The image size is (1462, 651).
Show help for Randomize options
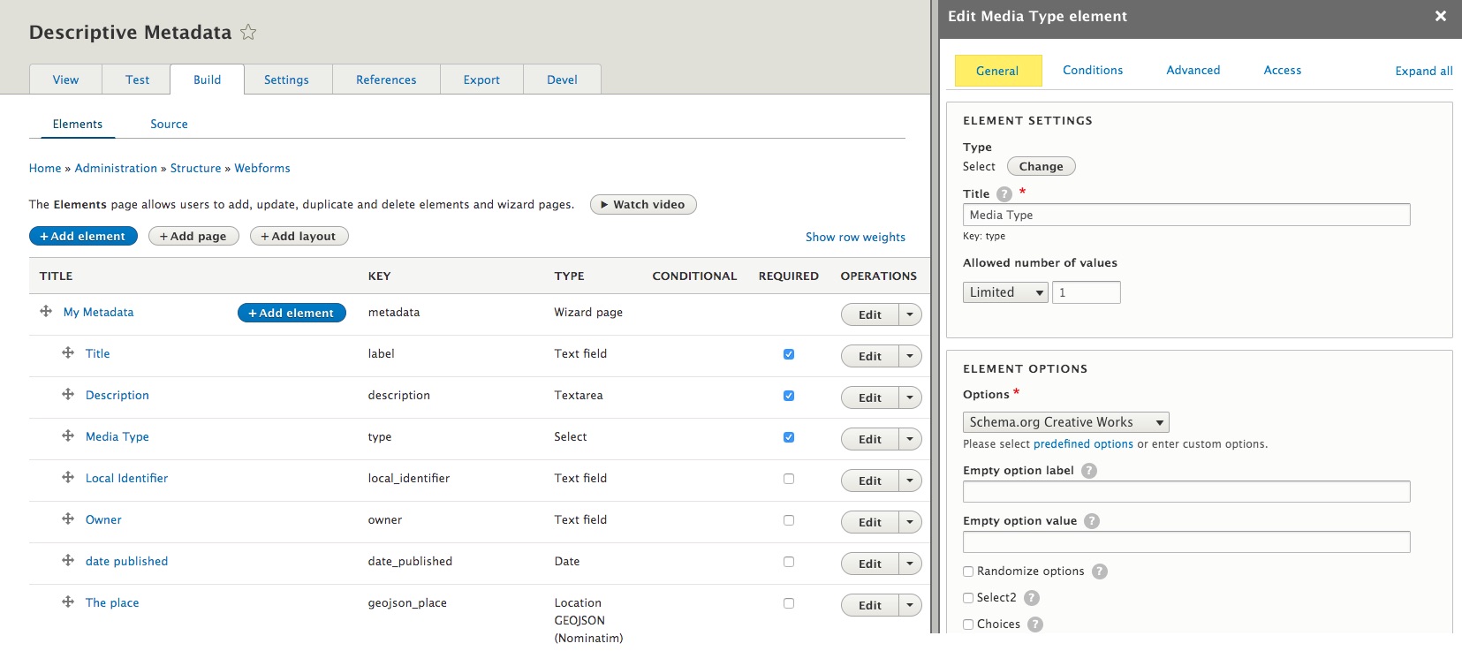(1099, 572)
